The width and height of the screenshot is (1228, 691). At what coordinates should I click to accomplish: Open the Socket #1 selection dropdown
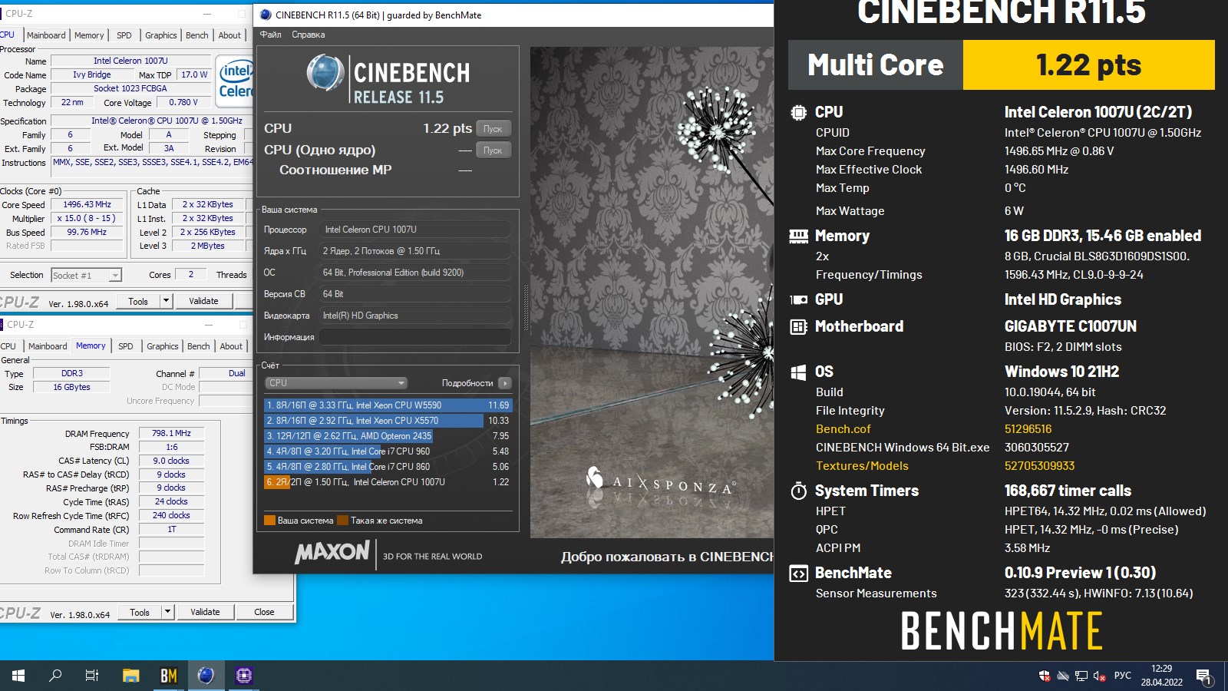click(x=87, y=275)
